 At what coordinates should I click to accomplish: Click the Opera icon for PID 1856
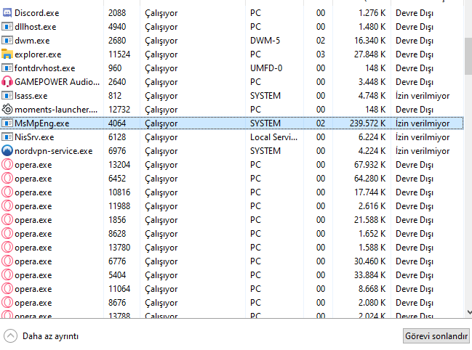click(7, 220)
